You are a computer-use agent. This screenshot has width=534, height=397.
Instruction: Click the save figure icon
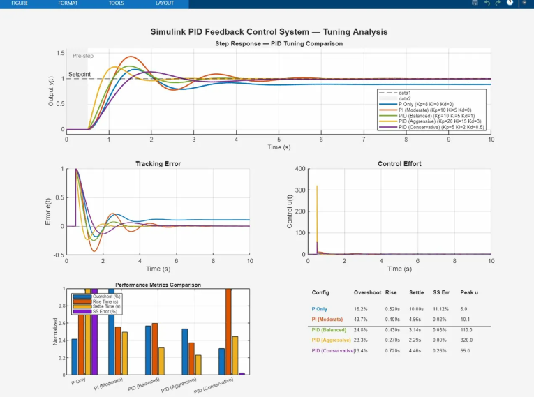click(x=475, y=3)
